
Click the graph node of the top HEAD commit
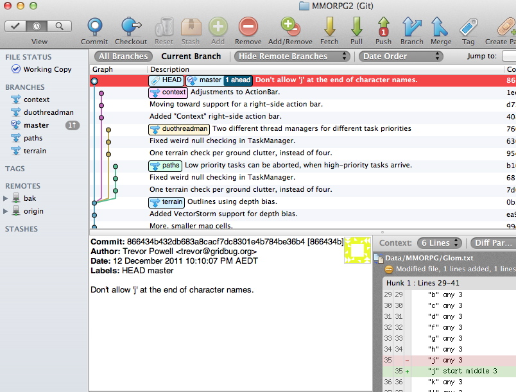pos(94,81)
